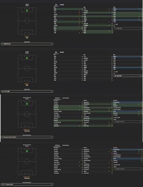
Task: Open the Advanced Forward (Attack) role dropdown
Action: 27,137
